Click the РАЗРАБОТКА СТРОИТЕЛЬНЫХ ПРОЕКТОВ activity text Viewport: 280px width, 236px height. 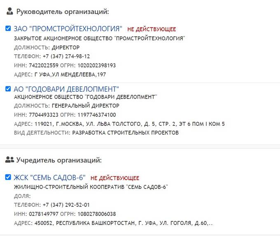(x=125, y=133)
